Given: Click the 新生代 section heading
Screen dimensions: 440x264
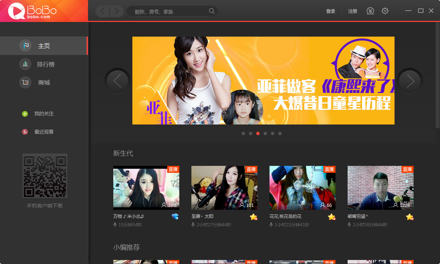Looking at the screenshot, I should (x=123, y=153).
